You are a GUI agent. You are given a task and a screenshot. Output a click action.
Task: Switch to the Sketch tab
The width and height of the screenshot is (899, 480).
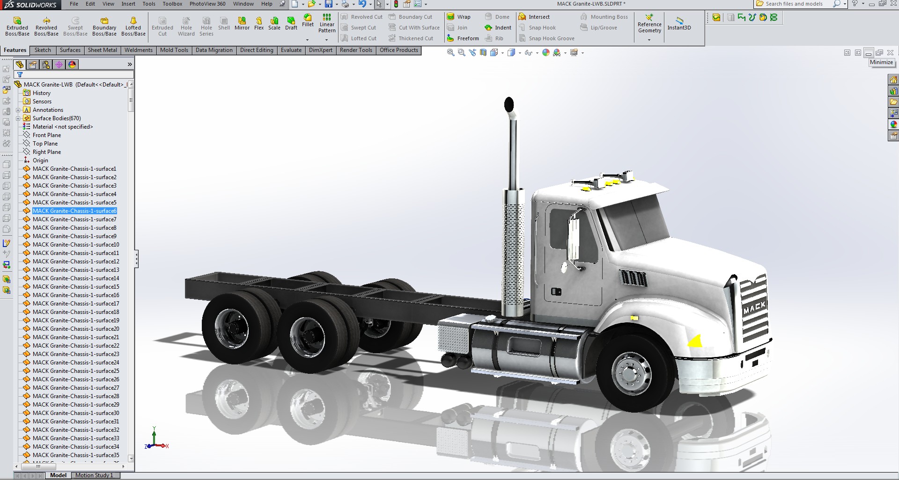pos(43,50)
